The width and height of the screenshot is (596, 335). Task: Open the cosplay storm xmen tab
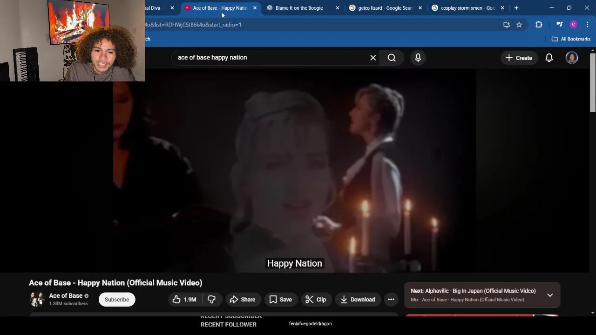tap(467, 8)
